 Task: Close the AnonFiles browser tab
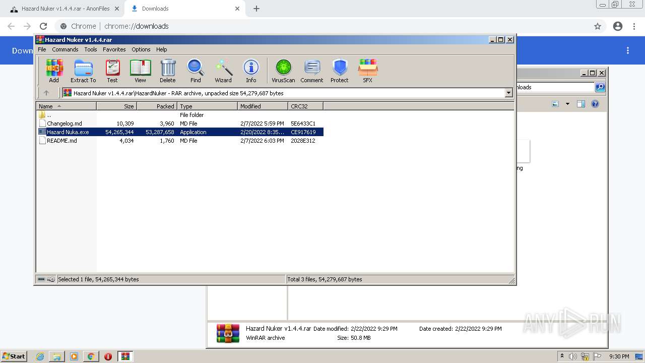(117, 9)
